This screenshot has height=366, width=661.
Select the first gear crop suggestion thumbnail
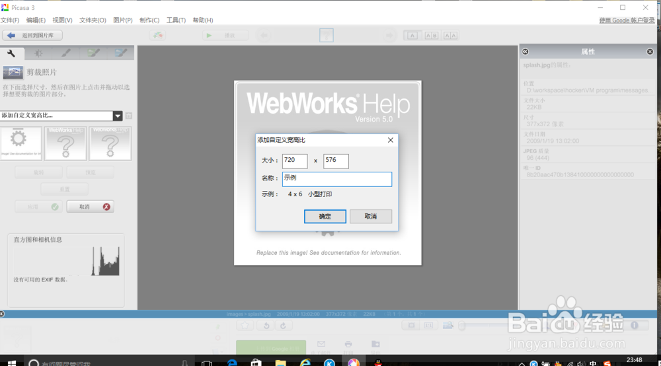pyautogui.click(x=21, y=143)
